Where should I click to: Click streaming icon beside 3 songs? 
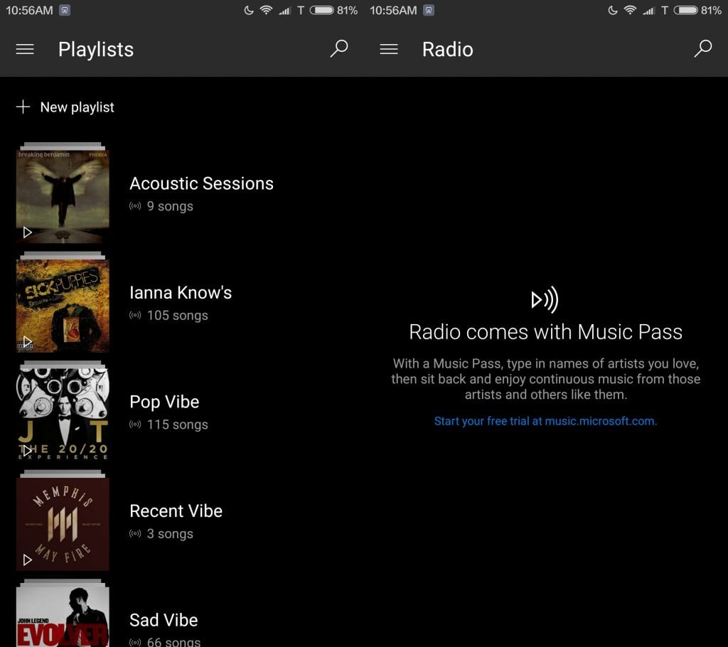pos(135,533)
